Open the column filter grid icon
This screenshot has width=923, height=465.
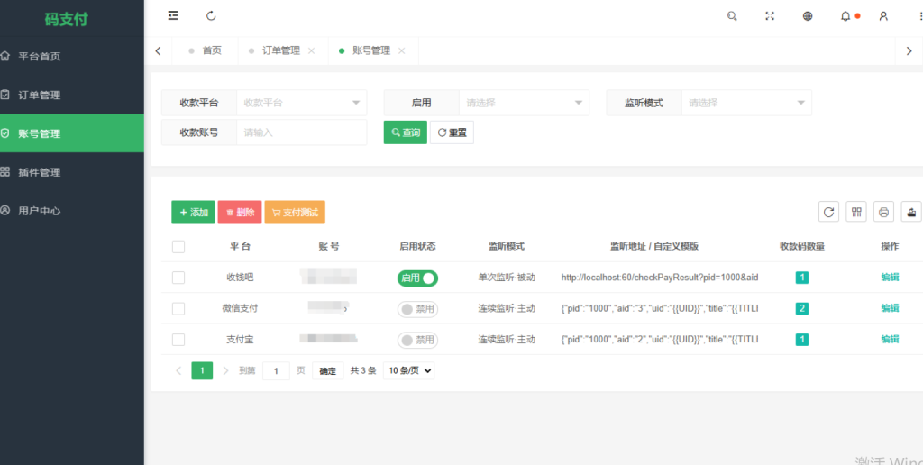856,212
